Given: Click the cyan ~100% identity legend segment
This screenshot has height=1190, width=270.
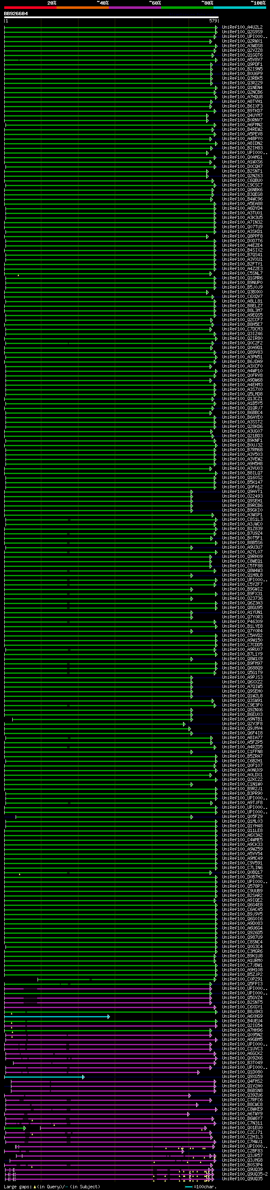Looking at the screenshot, I should (240, 8).
